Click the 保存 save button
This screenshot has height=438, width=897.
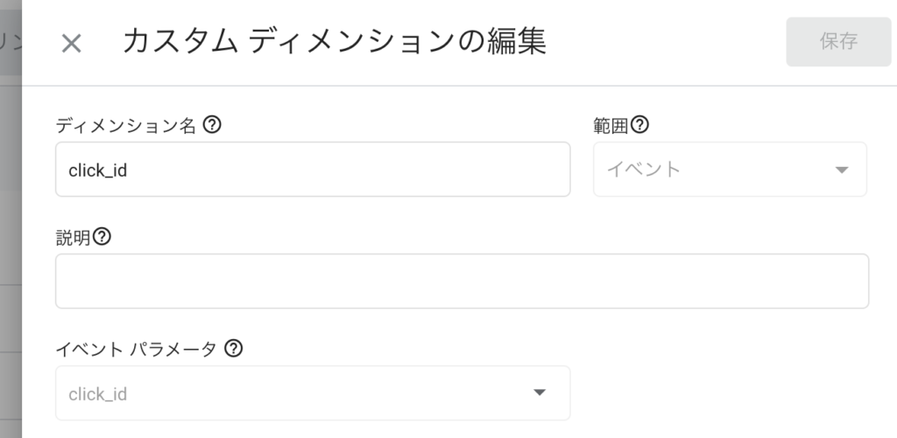point(838,42)
